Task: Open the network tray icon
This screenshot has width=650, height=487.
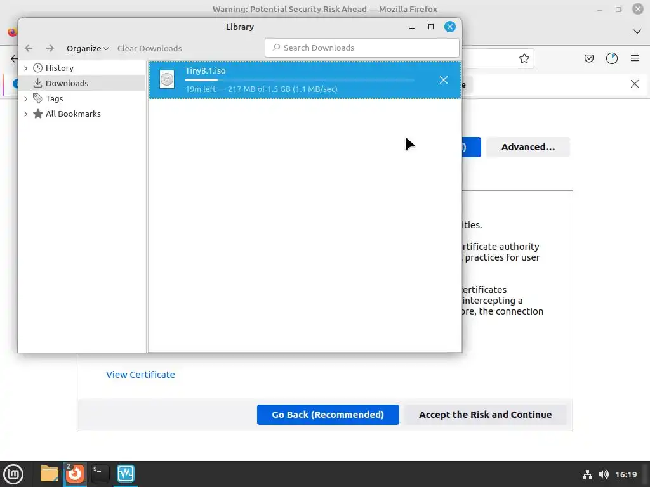Action: 587,474
